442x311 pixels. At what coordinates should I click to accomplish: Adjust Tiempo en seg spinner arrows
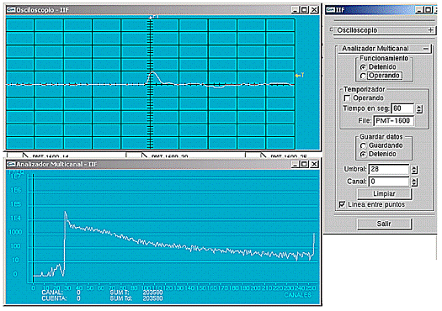(419, 108)
